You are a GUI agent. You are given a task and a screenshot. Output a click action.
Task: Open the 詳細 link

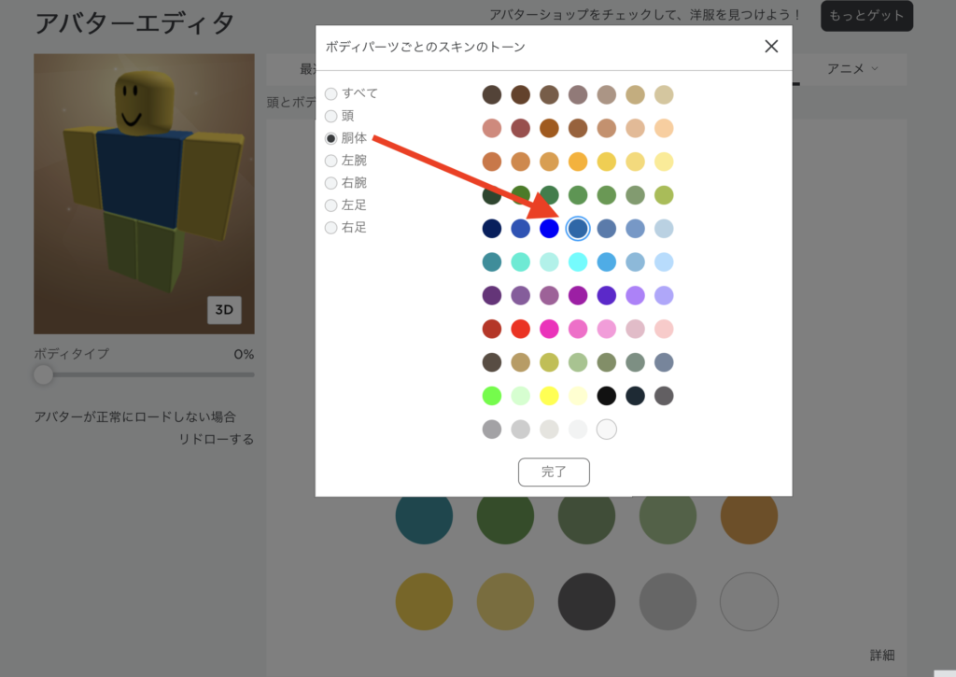click(881, 655)
